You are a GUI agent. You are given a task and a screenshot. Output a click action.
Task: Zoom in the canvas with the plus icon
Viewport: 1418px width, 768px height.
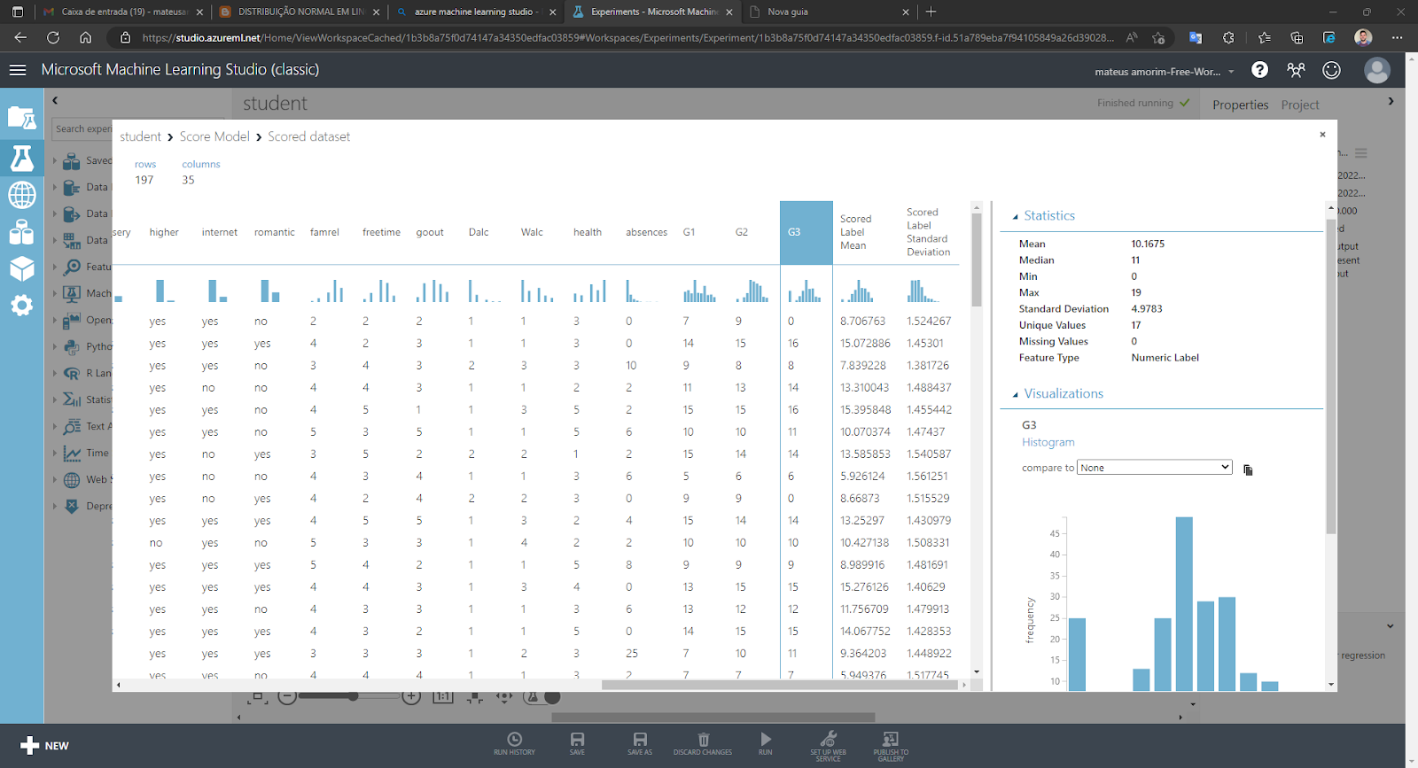click(411, 697)
